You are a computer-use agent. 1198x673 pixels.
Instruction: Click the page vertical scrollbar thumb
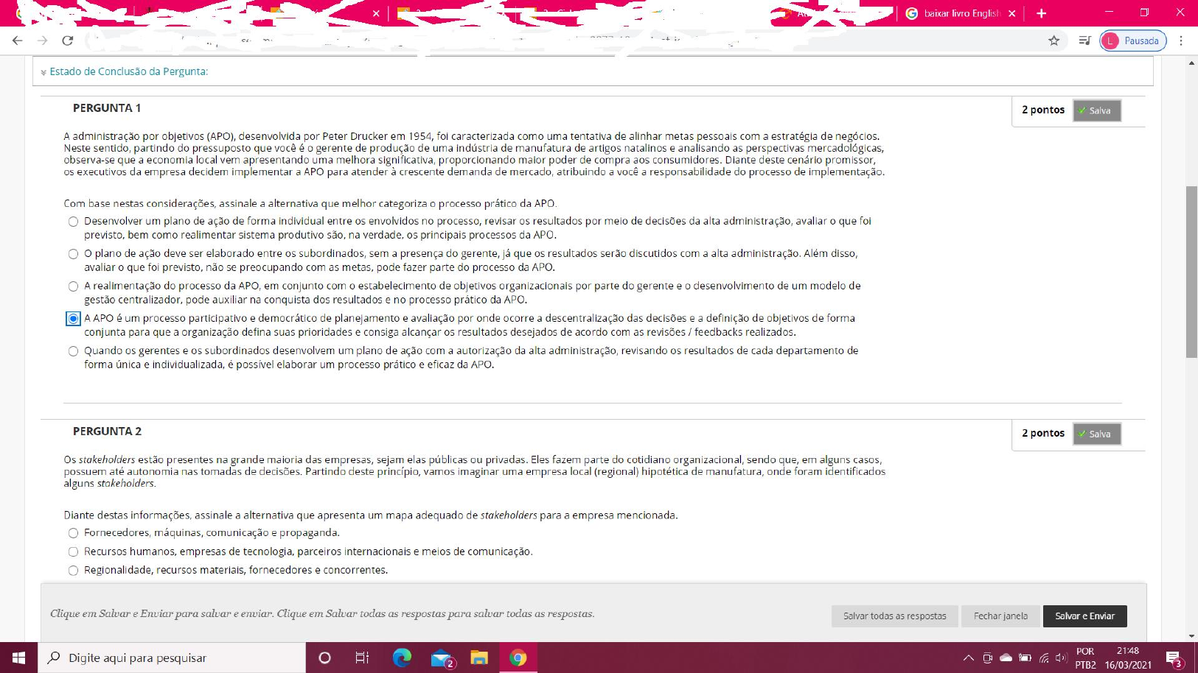click(1191, 272)
